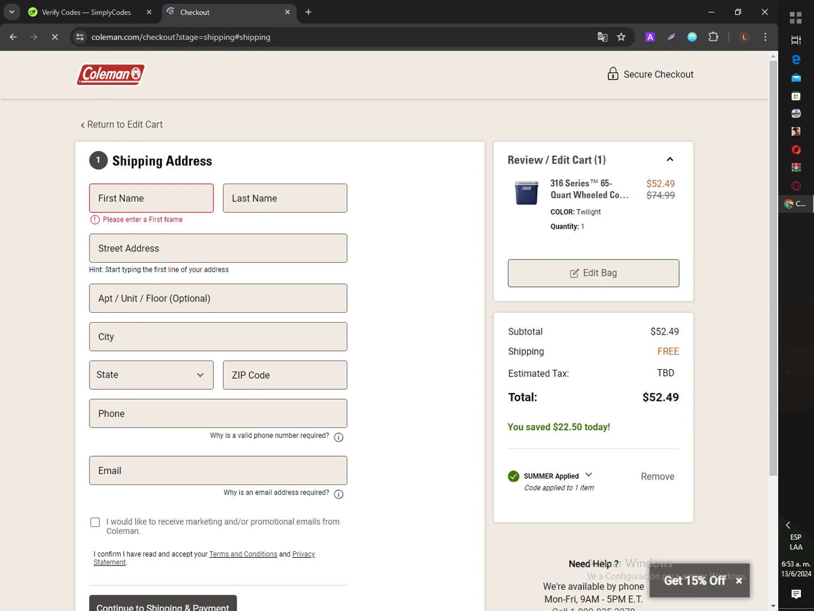The width and height of the screenshot is (814, 611).
Task: Click the Edit Bag button
Action: pyautogui.click(x=593, y=273)
